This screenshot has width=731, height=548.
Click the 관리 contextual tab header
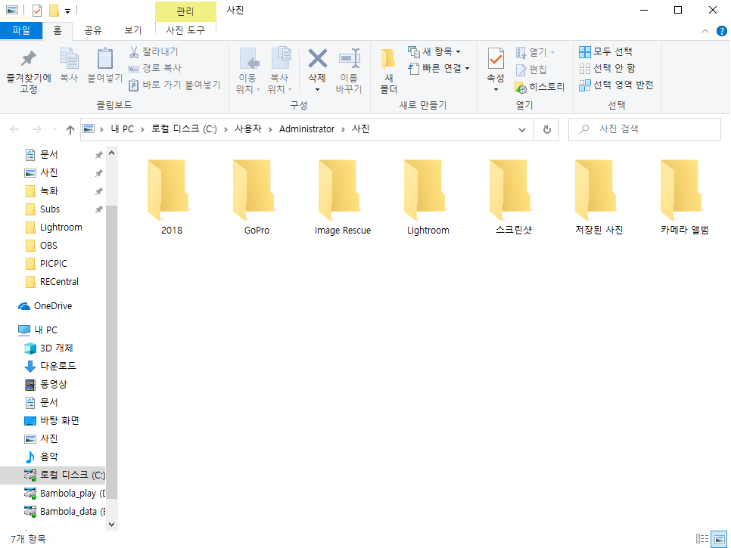185,11
